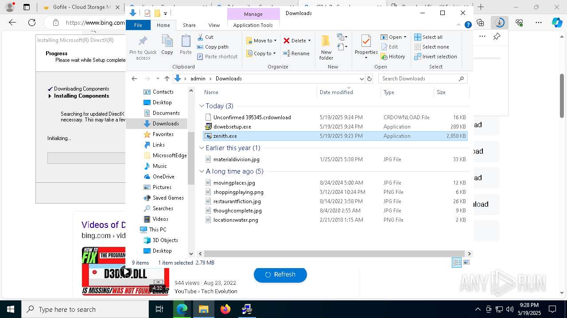Open the Copy to dropdown

261,53
